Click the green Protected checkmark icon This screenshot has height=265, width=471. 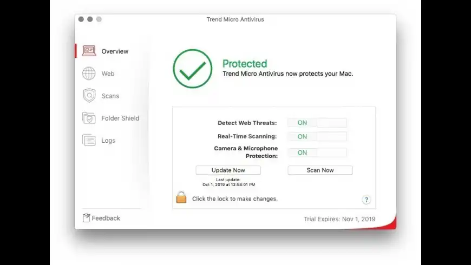coord(192,68)
